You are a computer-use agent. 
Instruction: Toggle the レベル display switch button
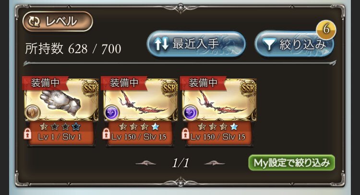(58, 22)
